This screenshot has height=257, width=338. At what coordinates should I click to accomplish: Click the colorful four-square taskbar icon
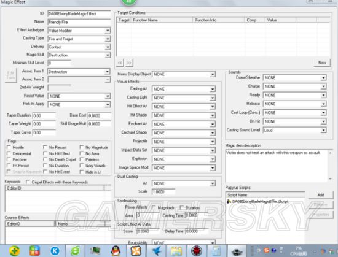click(x=34, y=251)
